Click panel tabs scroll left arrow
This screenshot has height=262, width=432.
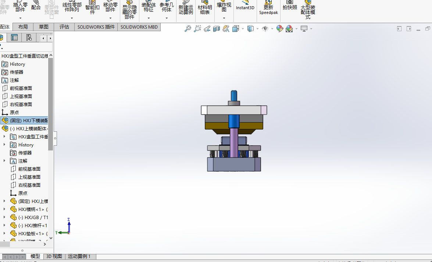43,39
